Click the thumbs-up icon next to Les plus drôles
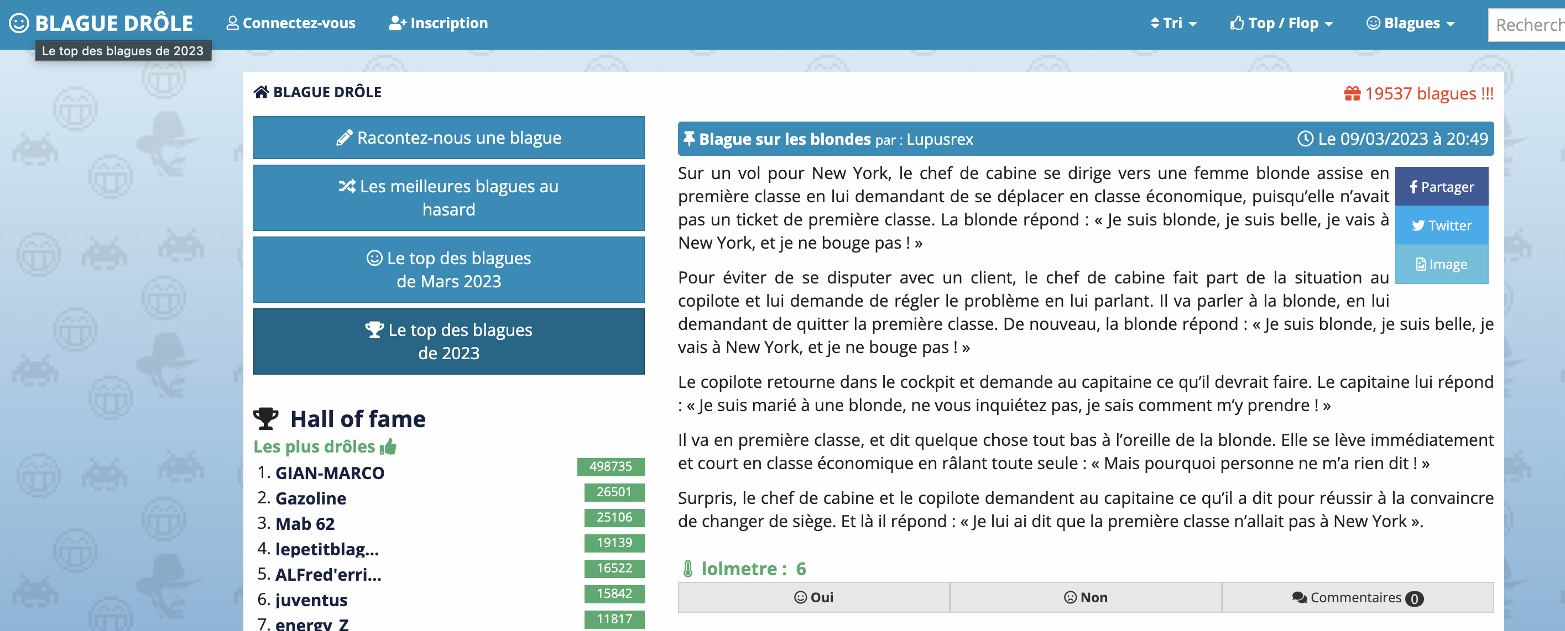 [x=388, y=447]
